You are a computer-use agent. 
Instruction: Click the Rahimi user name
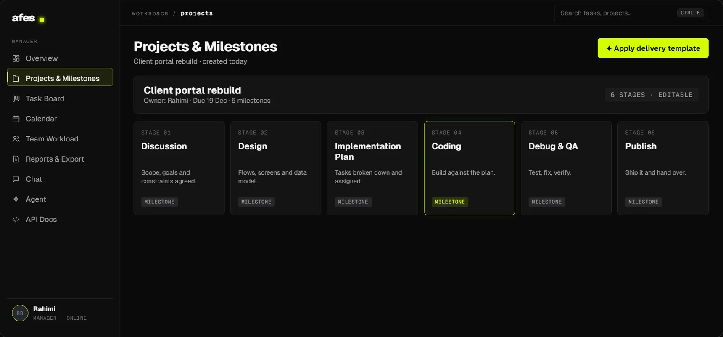tap(44, 309)
